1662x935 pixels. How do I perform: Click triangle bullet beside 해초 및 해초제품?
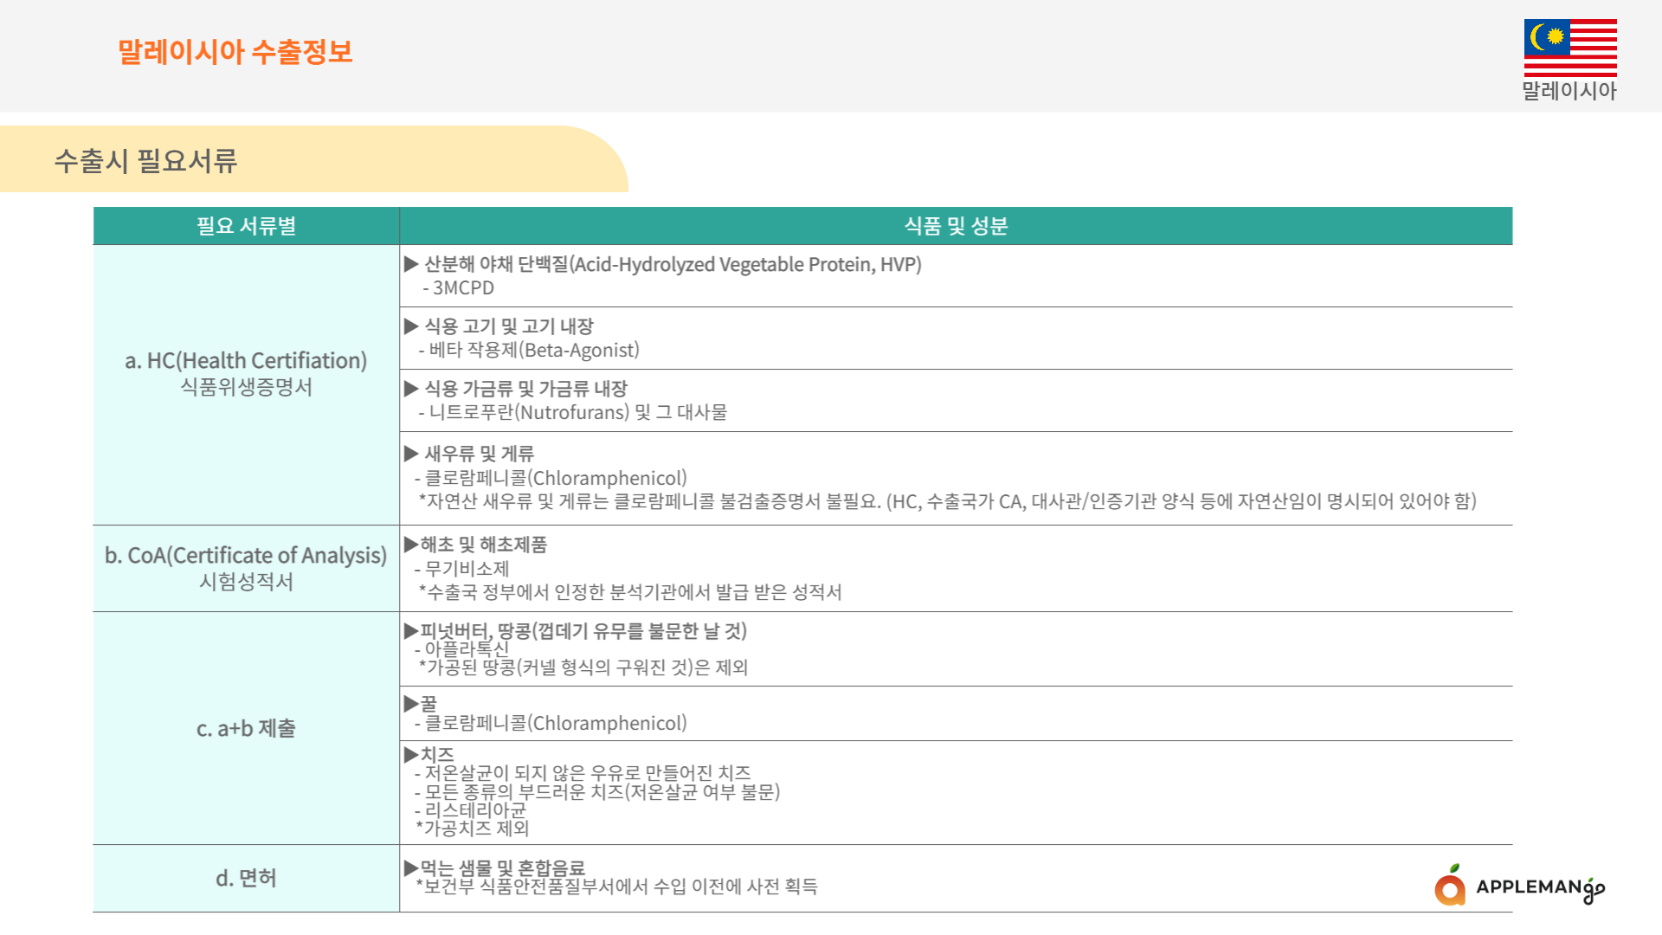[411, 545]
